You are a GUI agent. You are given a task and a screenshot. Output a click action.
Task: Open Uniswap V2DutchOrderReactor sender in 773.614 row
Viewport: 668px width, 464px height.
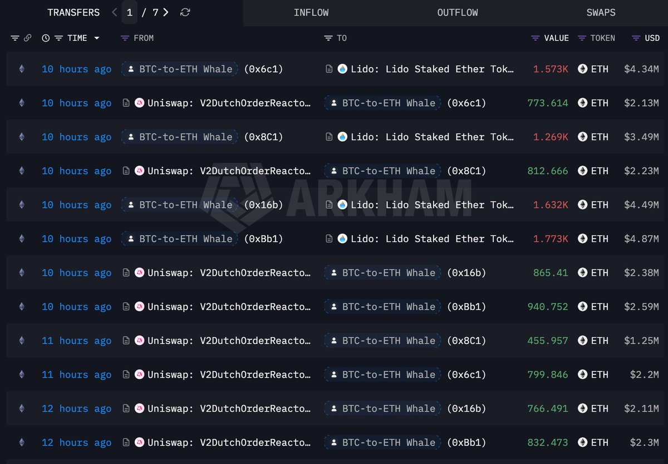tap(229, 103)
